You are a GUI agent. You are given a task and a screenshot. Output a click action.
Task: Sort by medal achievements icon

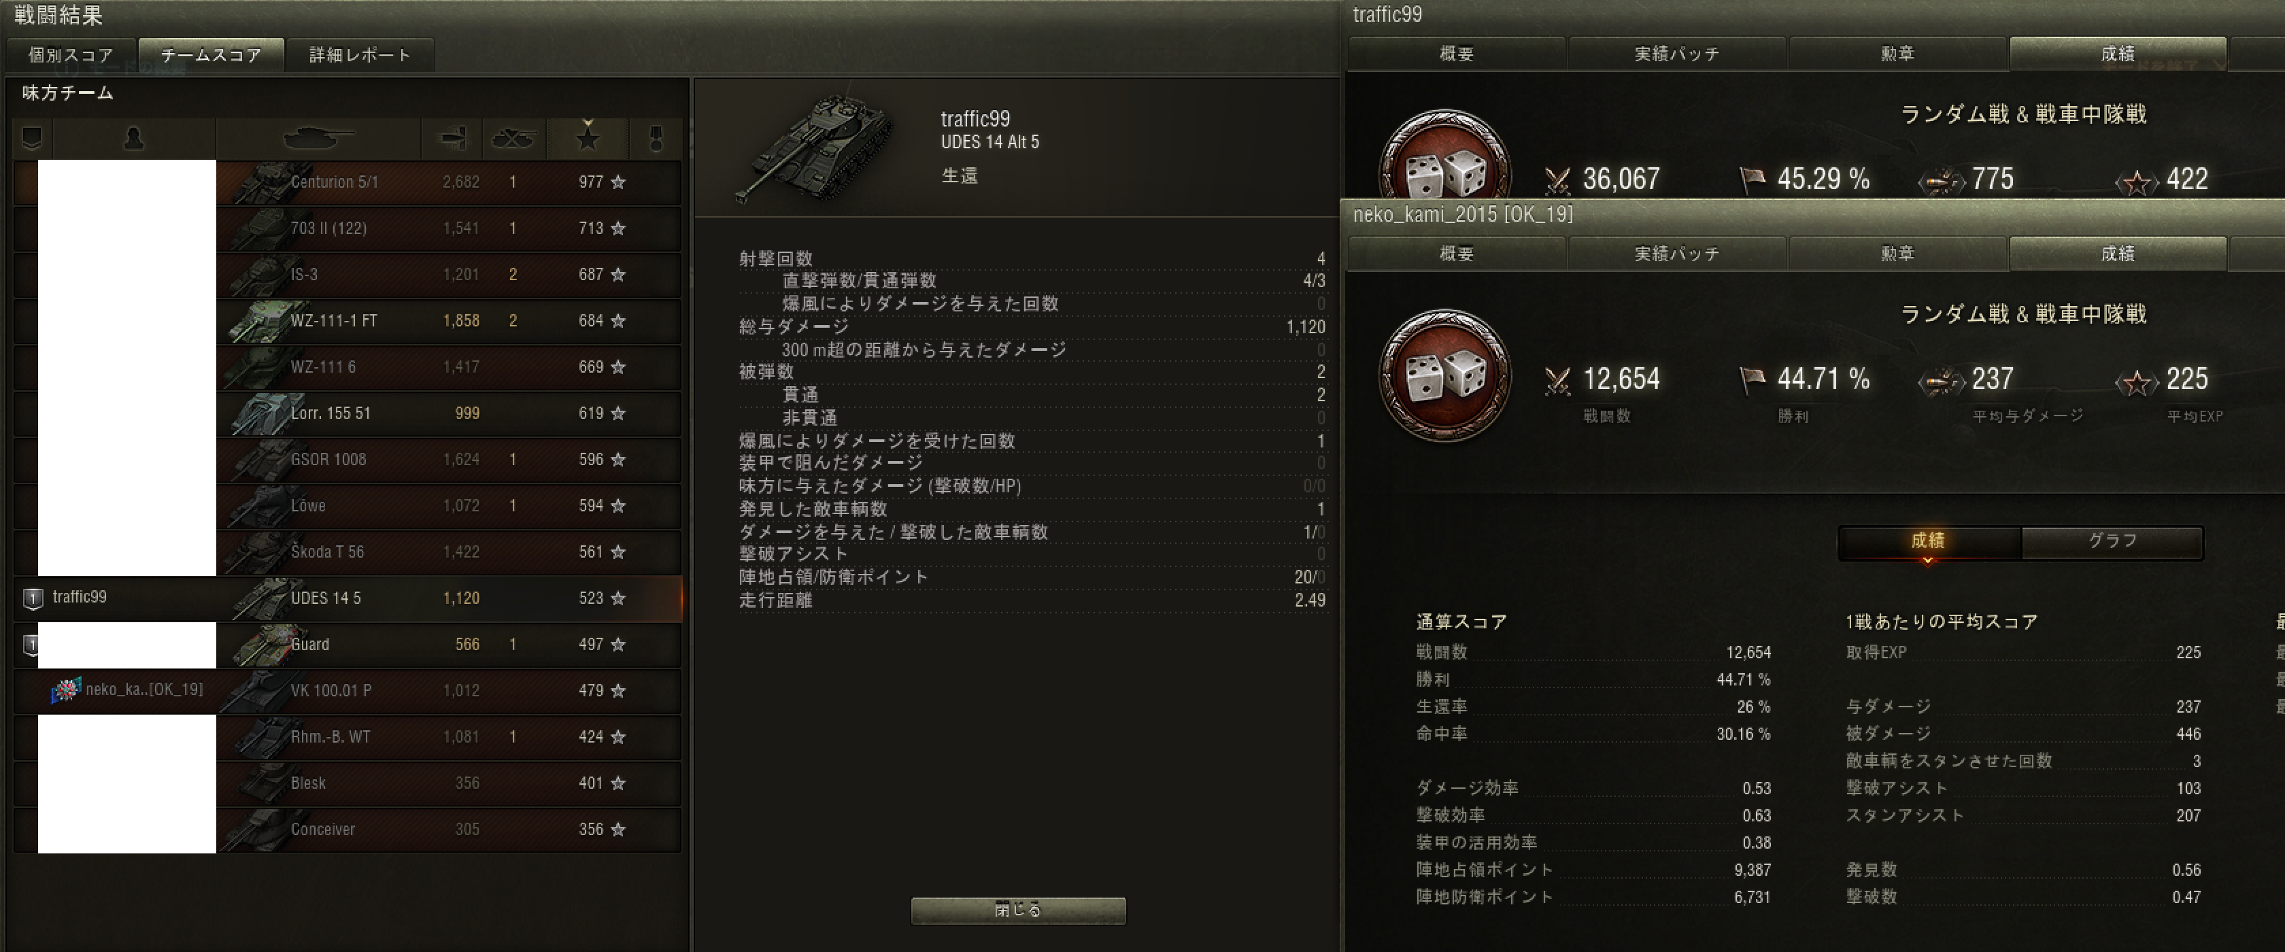coord(656,139)
